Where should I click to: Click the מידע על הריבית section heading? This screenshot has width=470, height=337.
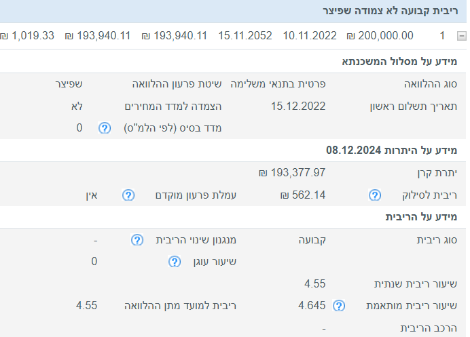coord(422,217)
